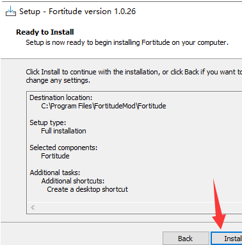The height and width of the screenshot is (245, 242).
Task: Click the 'Create a desktop shortcut' line
Action: click(x=87, y=189)
